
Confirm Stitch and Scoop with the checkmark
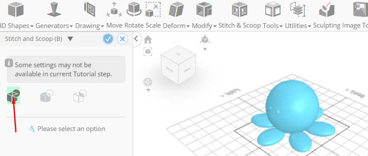(108, 39)
